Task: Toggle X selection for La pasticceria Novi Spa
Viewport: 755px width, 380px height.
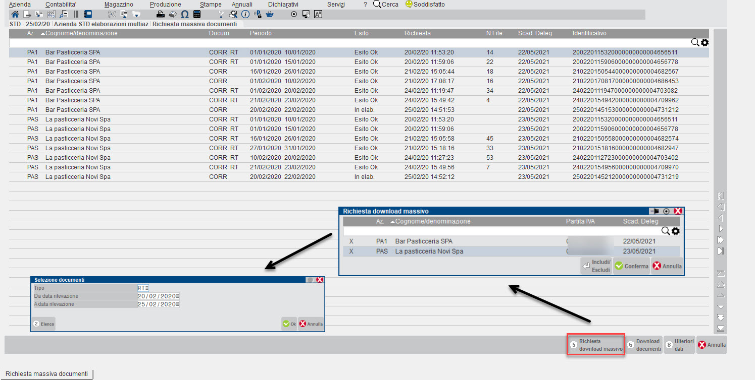Action: (351, 251)
